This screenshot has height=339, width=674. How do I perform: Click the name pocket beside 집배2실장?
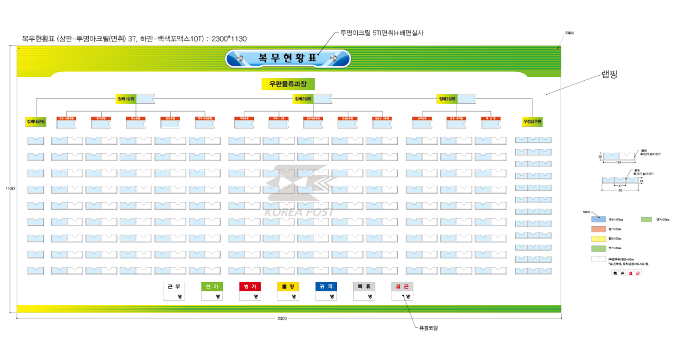click(x=322, y=99)
